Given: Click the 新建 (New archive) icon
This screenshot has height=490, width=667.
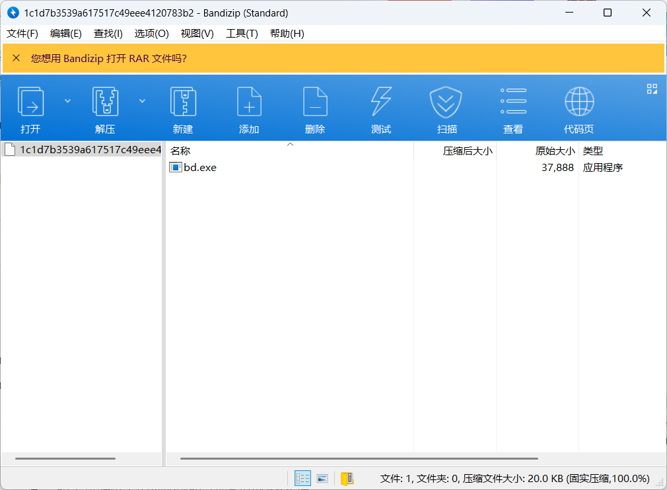Looking at the screenshot, I should coord(183,101).
